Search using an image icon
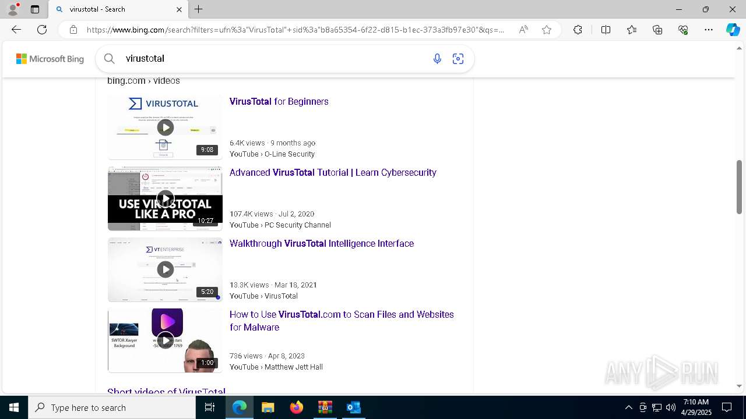The image size is (746, 419). (458, 59)
